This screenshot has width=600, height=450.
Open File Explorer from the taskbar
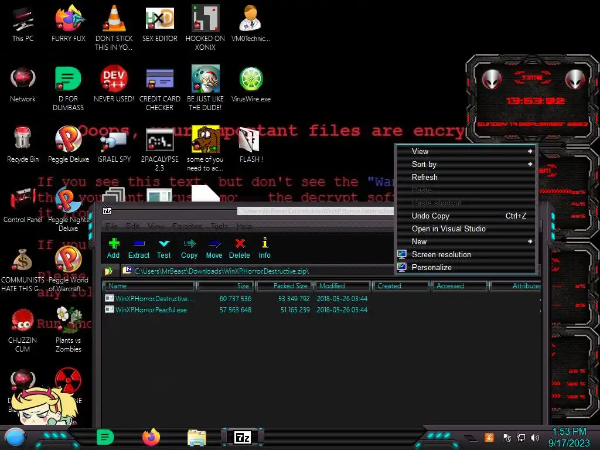click(x=197, y=438)
